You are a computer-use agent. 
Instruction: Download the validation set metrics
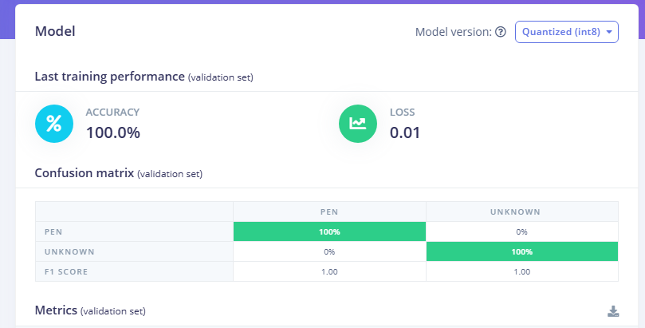click(613, 311)
